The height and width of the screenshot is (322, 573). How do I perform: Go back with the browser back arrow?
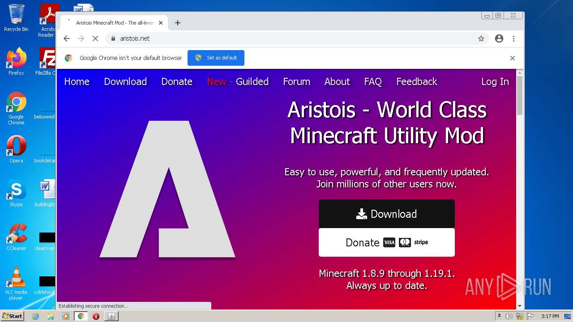pyautogui.click(x=67, y=38)
